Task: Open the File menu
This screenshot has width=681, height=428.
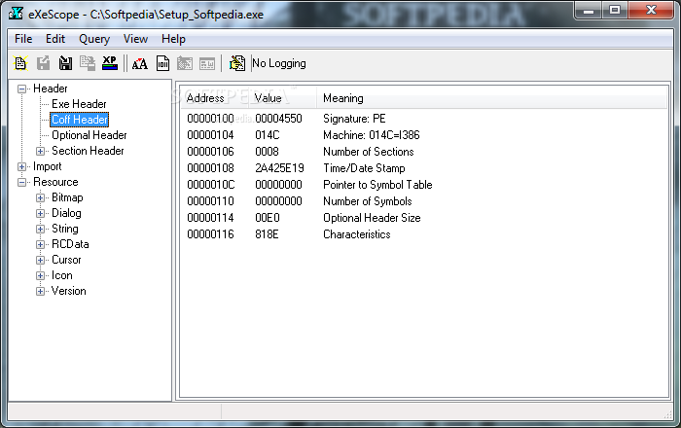Action: (x=23, y=39)
